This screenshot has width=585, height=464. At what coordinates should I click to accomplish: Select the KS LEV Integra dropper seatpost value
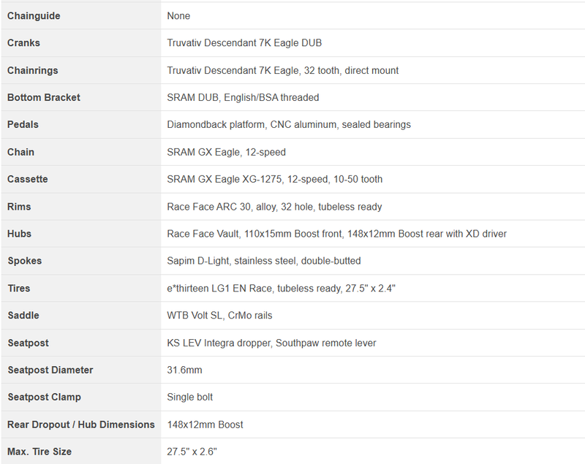pyautogui.click(x=271, y=343)
